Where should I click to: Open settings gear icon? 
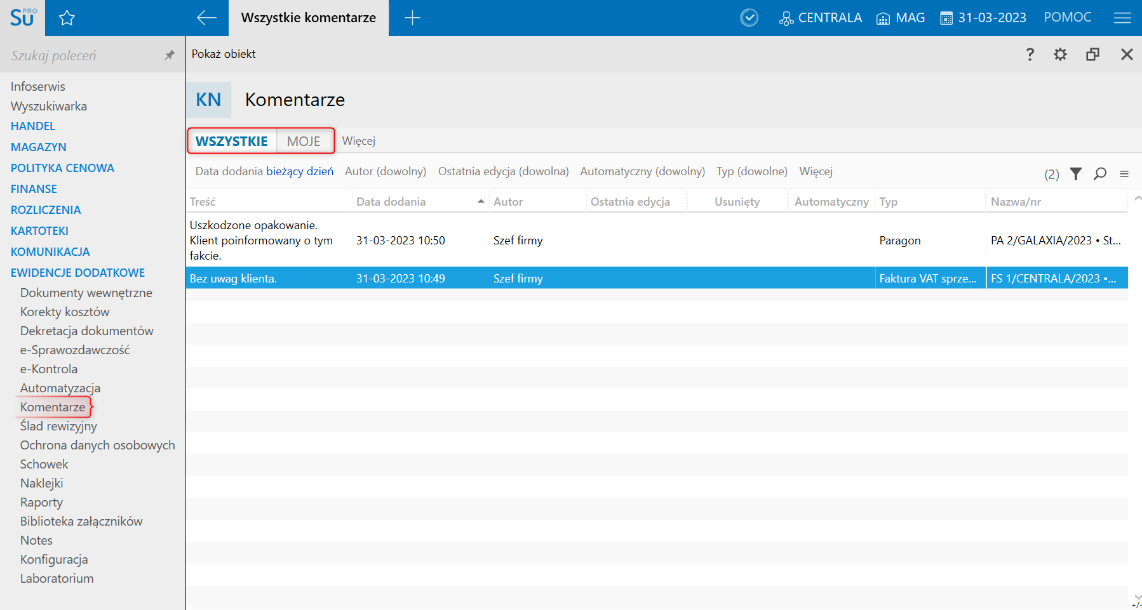(1060, 54)
